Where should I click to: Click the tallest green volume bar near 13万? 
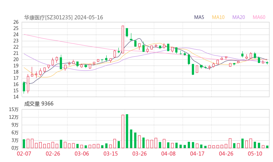127,131
